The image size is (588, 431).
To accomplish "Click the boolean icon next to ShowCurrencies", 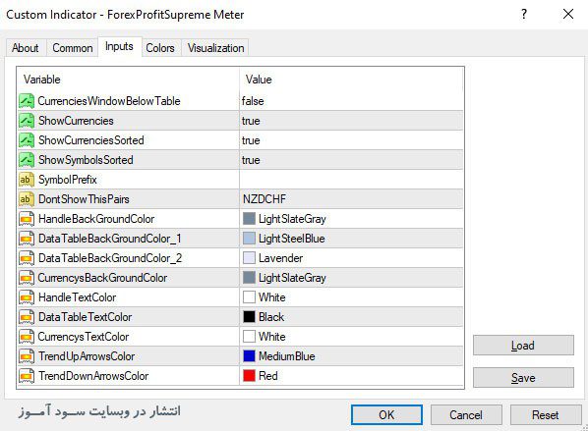I will [27, 121].
